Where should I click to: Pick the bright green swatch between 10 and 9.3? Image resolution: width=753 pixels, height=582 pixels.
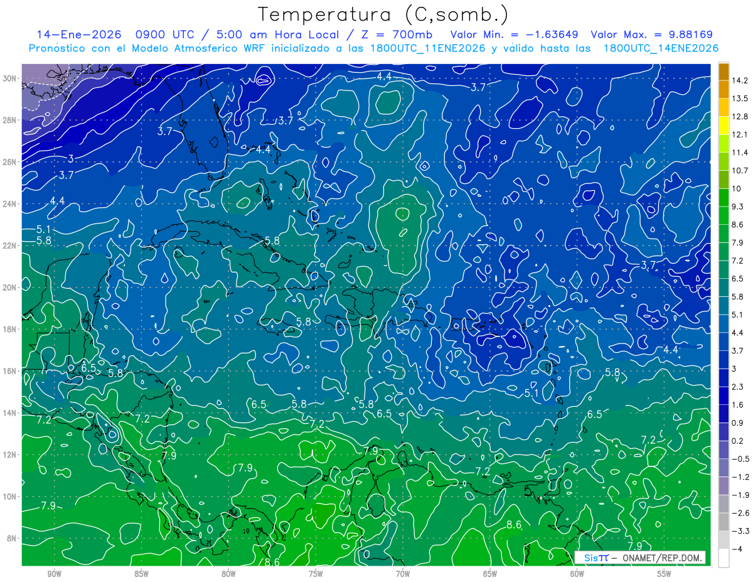724,198
